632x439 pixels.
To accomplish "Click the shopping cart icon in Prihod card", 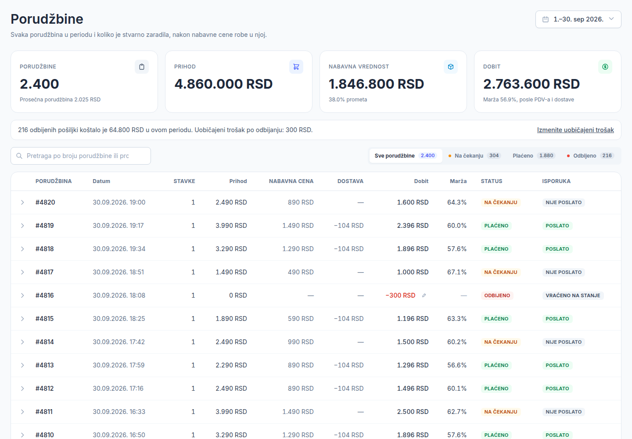I will tap(296, 67).
